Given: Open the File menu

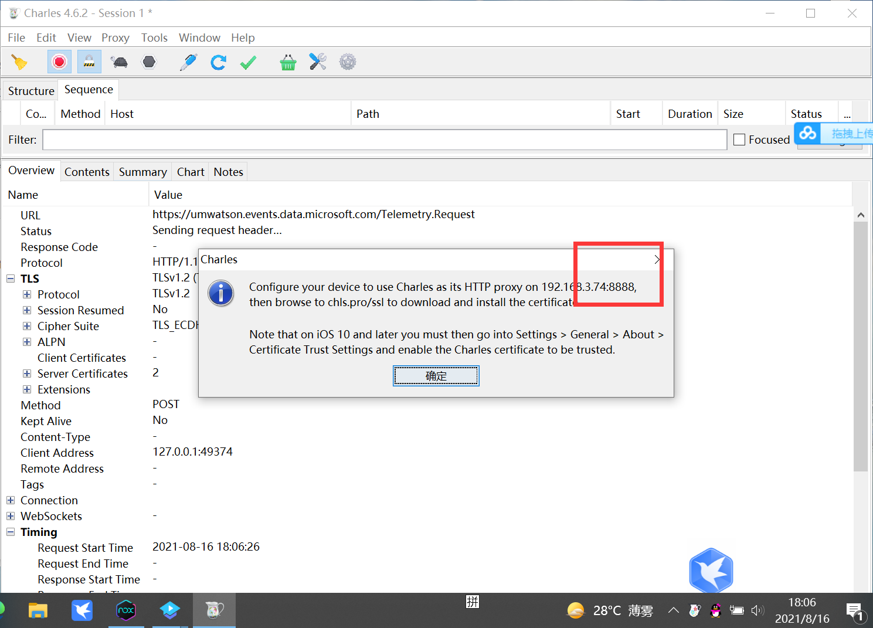Looking at the screenshot, I should pyautogui.click(x=16, y=38).
